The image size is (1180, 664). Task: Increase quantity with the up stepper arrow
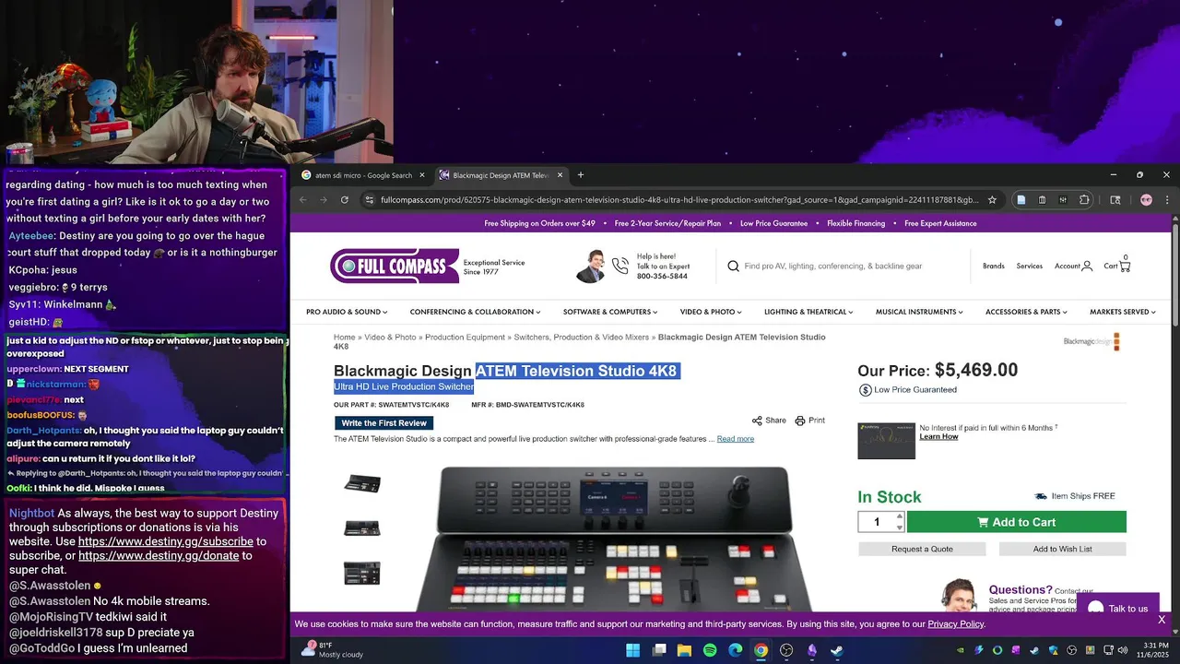pos(900,516)
